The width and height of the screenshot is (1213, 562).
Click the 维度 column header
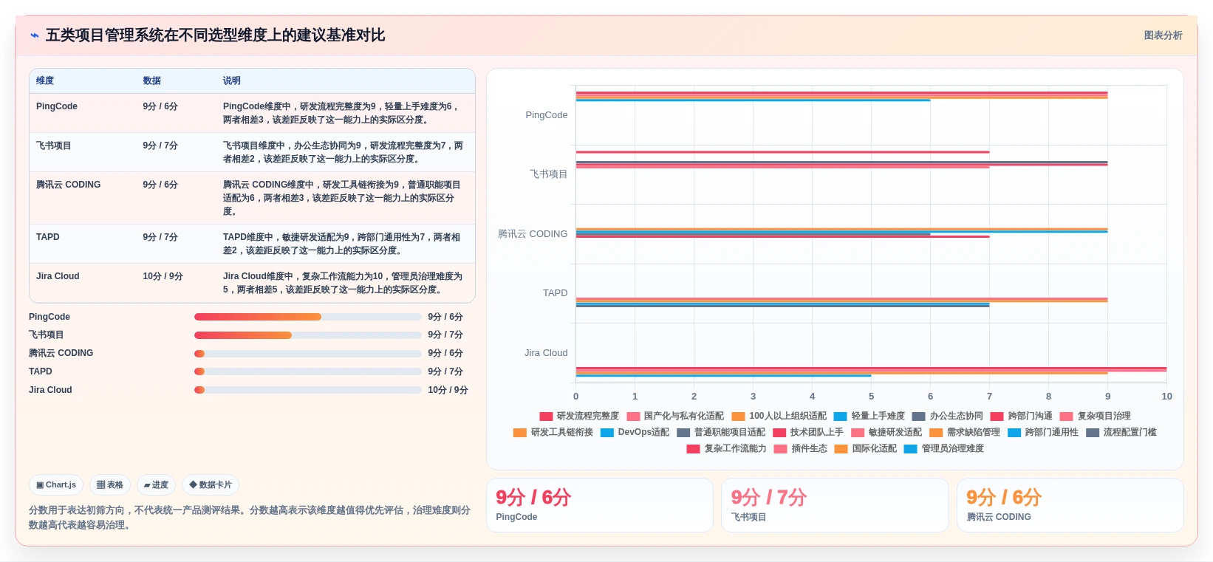point(45,81)
